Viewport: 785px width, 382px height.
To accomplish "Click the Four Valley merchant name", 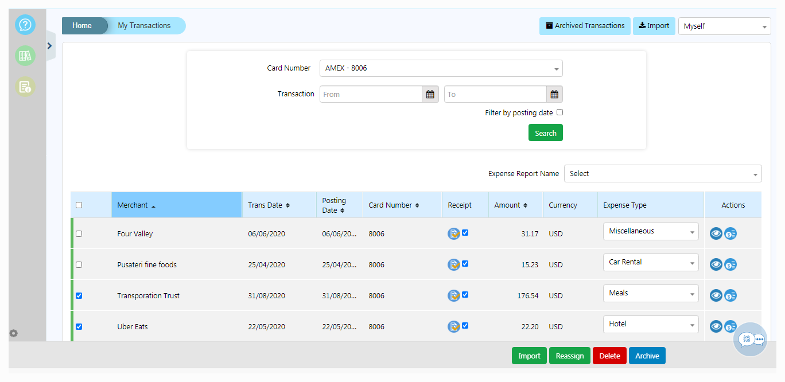I will [135, 234].
